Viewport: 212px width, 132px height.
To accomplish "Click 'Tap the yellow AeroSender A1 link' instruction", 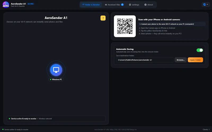I will tap(153, 31).
